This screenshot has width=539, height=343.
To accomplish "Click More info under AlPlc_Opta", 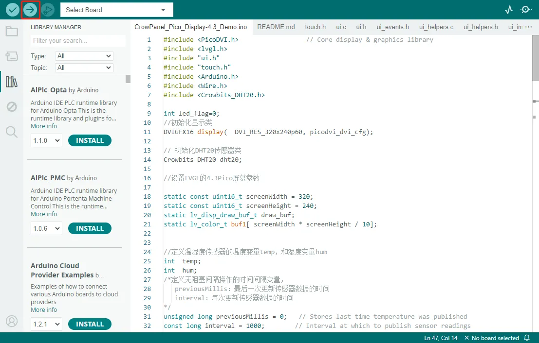I will (44, 126).
